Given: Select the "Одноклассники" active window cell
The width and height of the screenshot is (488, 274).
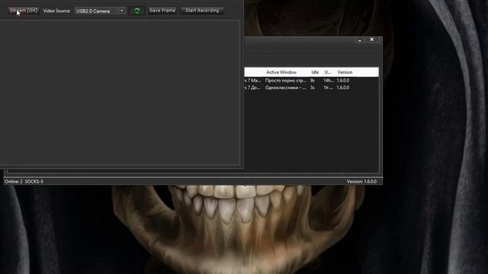Looking at the screenshot, I should 286,88.
